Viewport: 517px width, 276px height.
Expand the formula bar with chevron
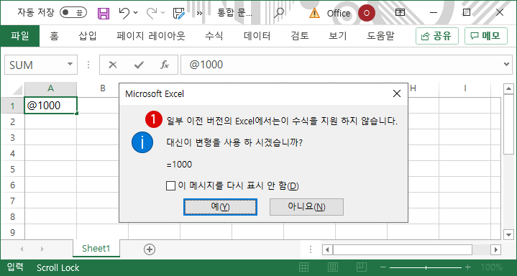(x=507, y=65)
